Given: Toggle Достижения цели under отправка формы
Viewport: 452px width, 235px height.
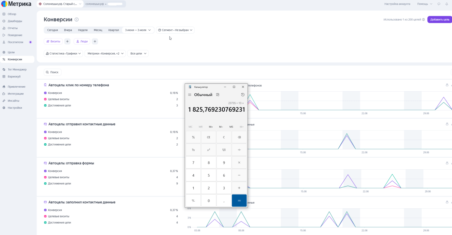Looking at the screenshot, I should pyautogui.click(x=45, y=183).
